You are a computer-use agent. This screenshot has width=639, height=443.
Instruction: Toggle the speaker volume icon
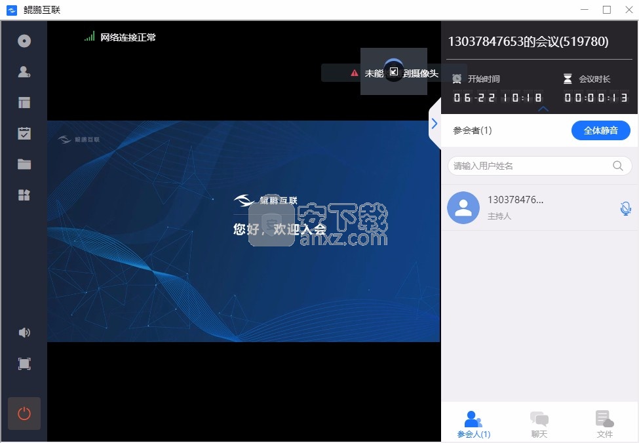(x=24, y=332)
